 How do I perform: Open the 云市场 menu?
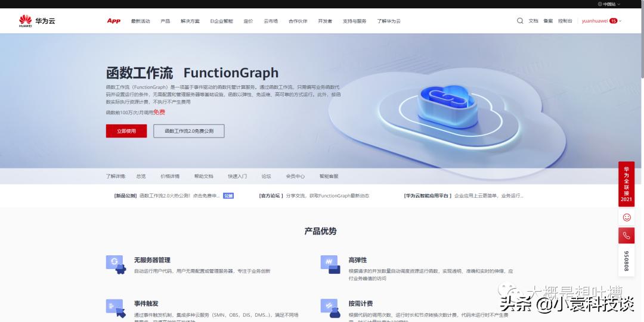point(271,21)
